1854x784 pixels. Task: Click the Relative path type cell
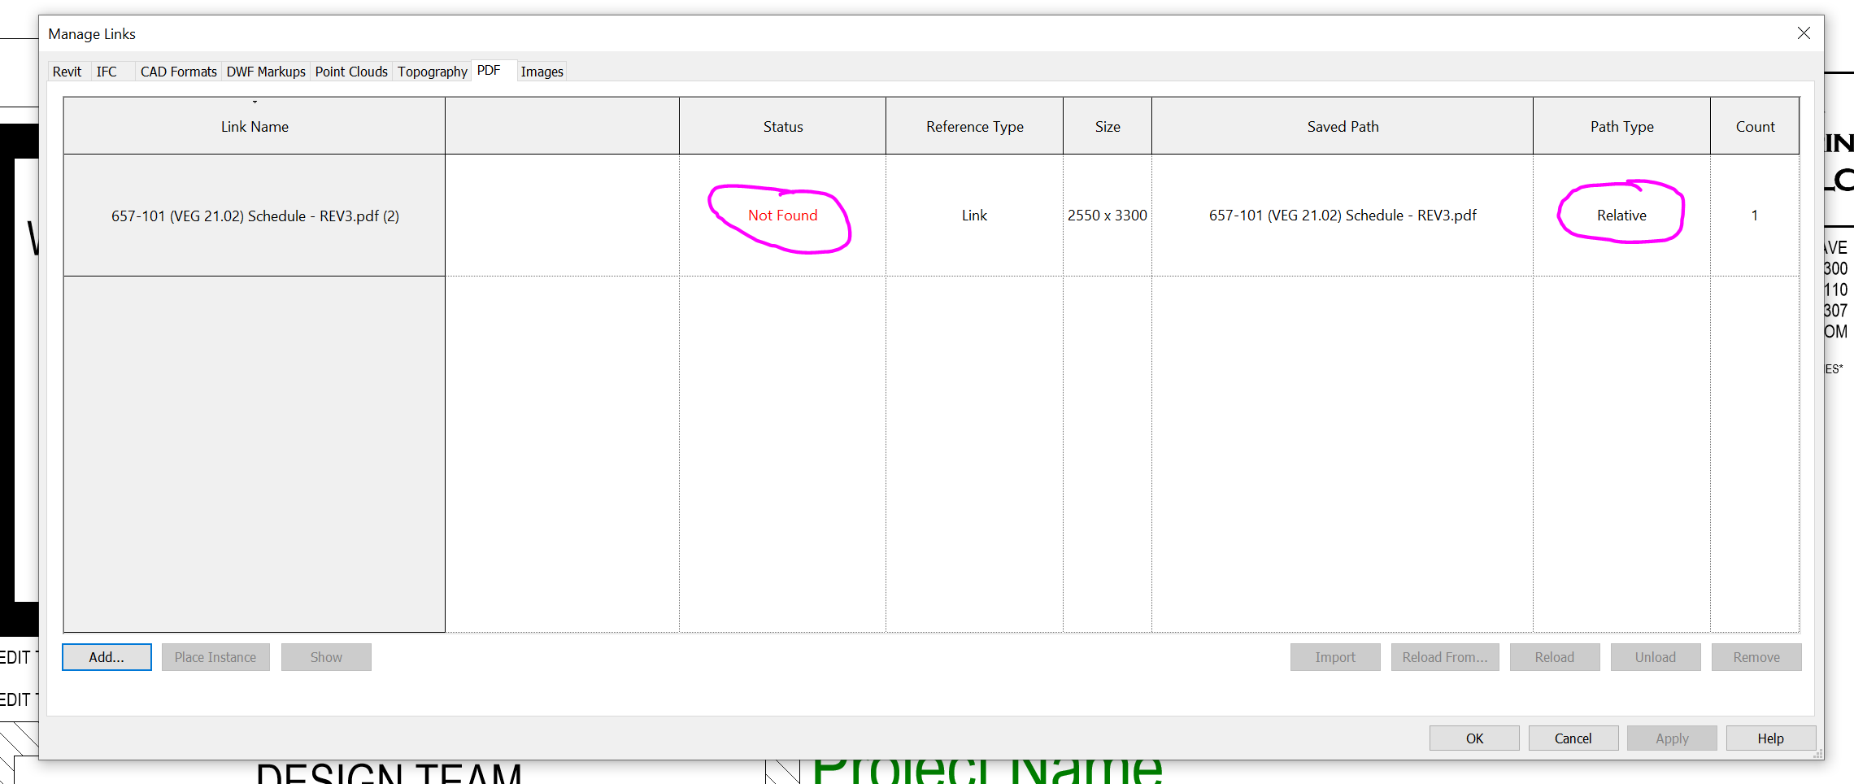pyautogui.click(x=1621, y=216)
